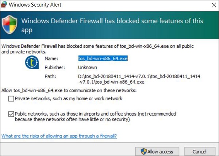
Task: Uncheck the Public networks checkbox
Action: [12, 113]
